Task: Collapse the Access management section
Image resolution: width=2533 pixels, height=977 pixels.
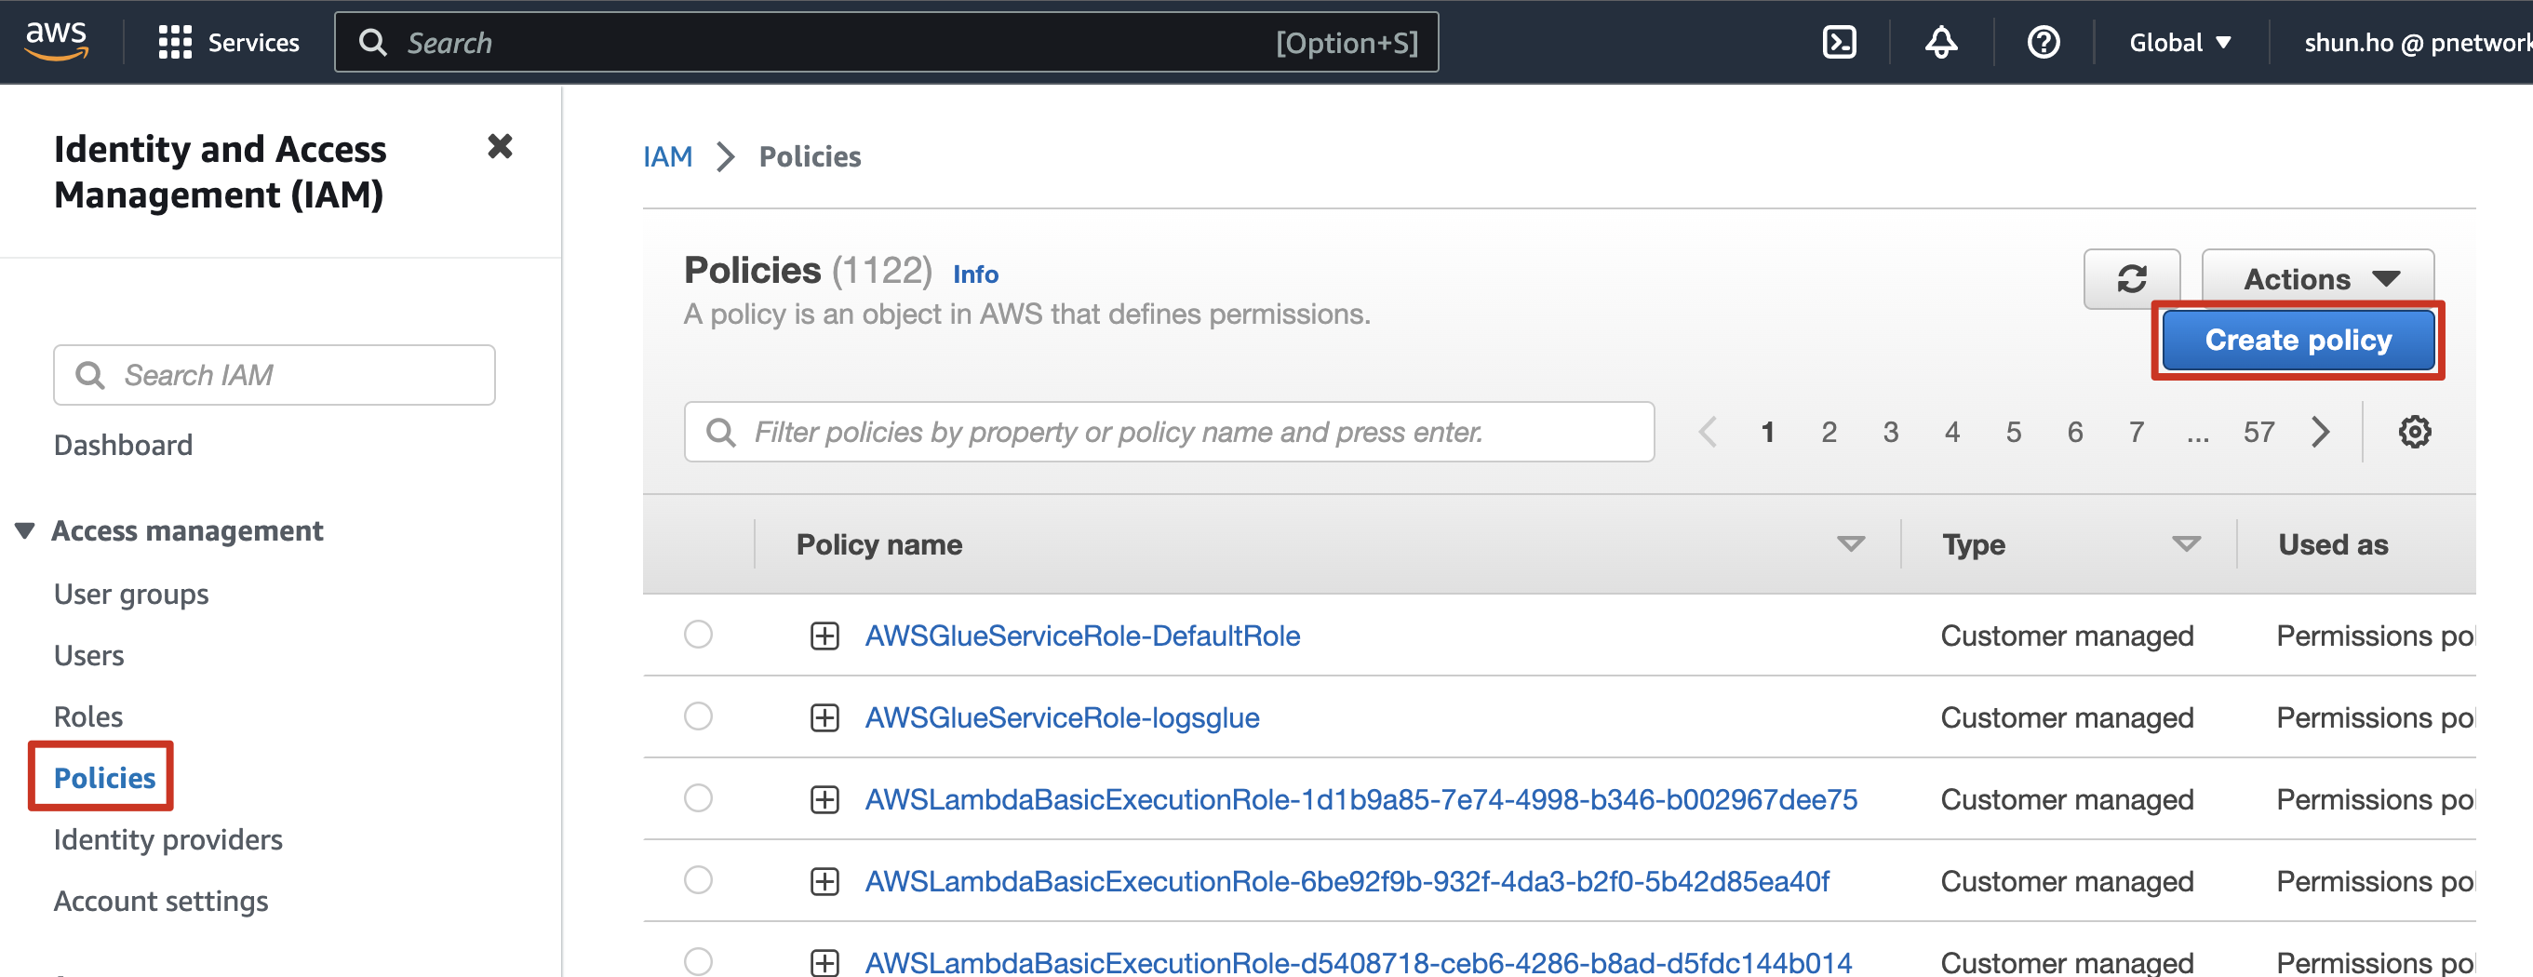Action: [x=25, y=530]
